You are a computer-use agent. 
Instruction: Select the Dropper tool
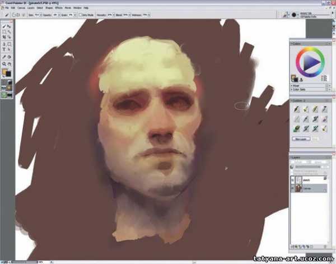(x=4, y=57)
